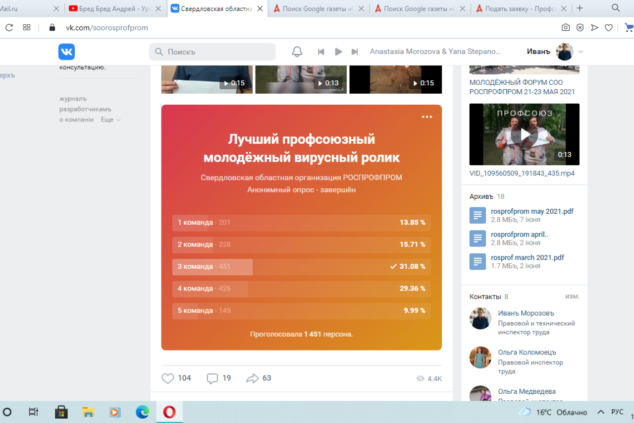The width and height of the screenshot is (634, 423).
Task: Open a new browser tab
Action: 580,8
